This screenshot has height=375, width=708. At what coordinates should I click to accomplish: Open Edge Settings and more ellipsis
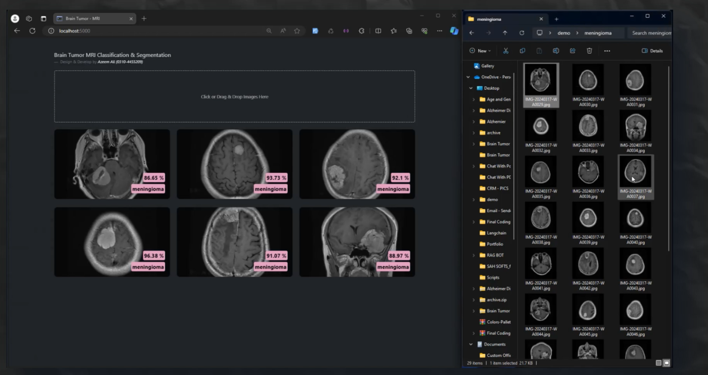coord(439,31)
